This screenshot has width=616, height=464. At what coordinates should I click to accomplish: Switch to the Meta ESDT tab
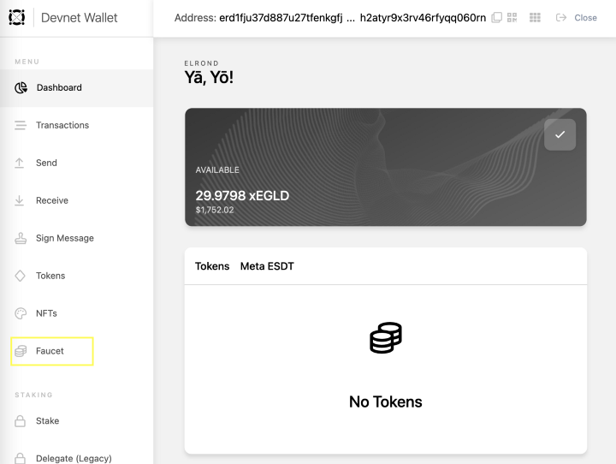[x=267, y=266]
